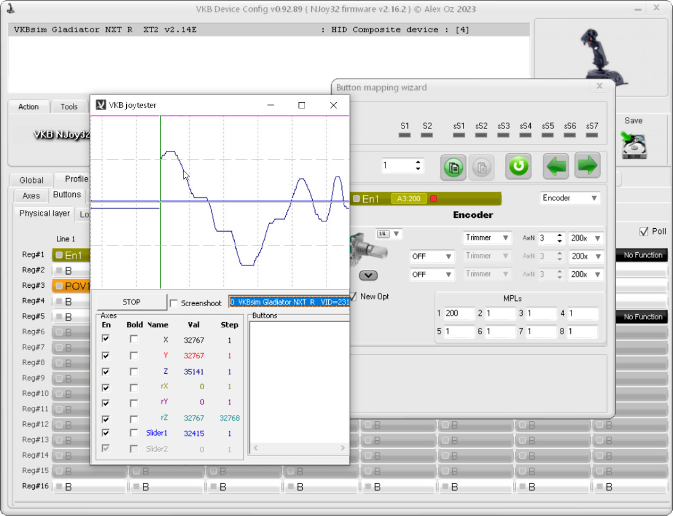Open the first Trimmer dropdown
Image resolution: width=673 pixels, height=516 pixels.
487,238
